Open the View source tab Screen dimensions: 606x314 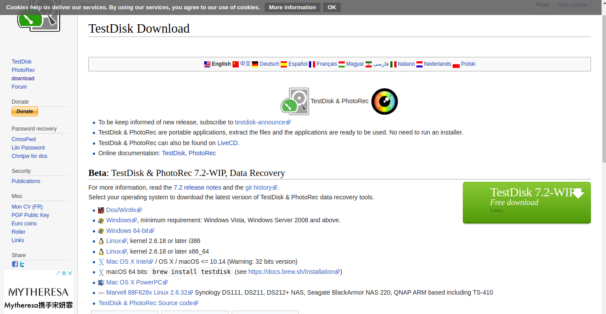click(x=572, y=5)
